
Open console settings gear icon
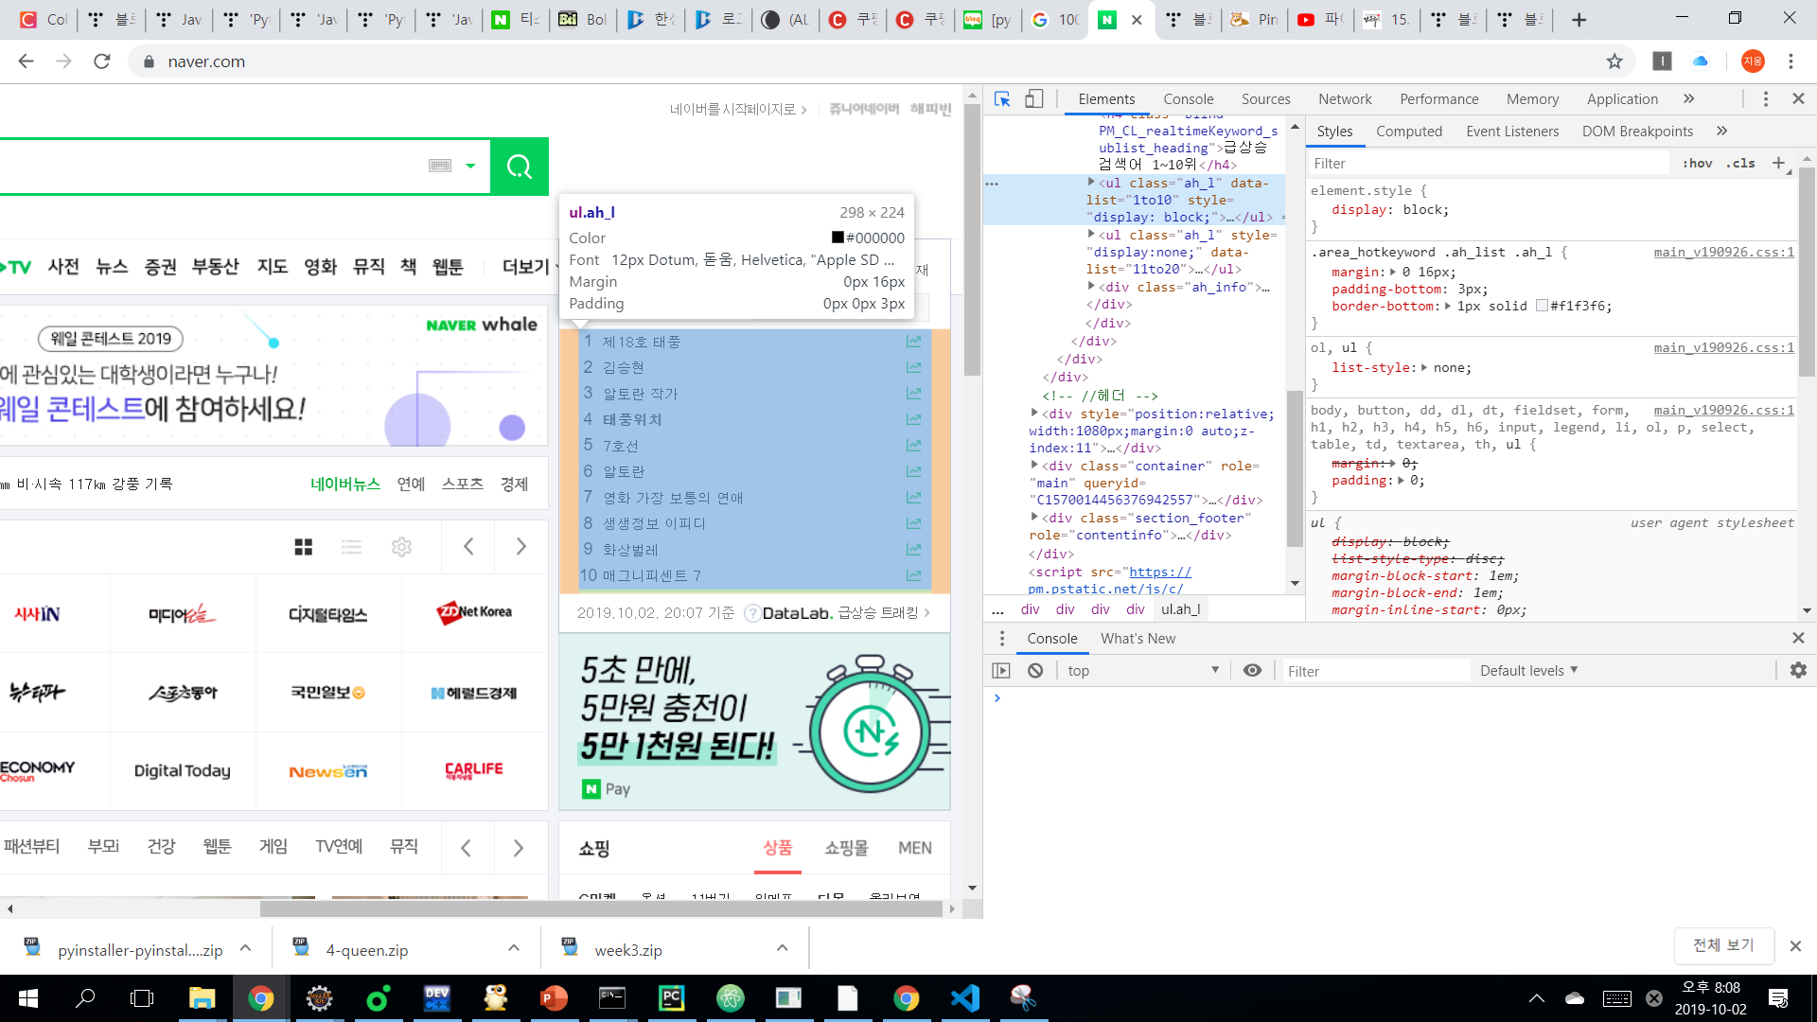(1798, 670)
